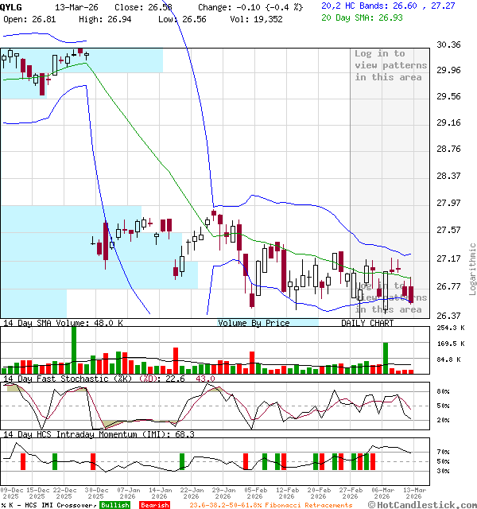Viewport: 477px width, 509px height.
Task: Click the DAILY CHART label
Action: tap(367, 323)
